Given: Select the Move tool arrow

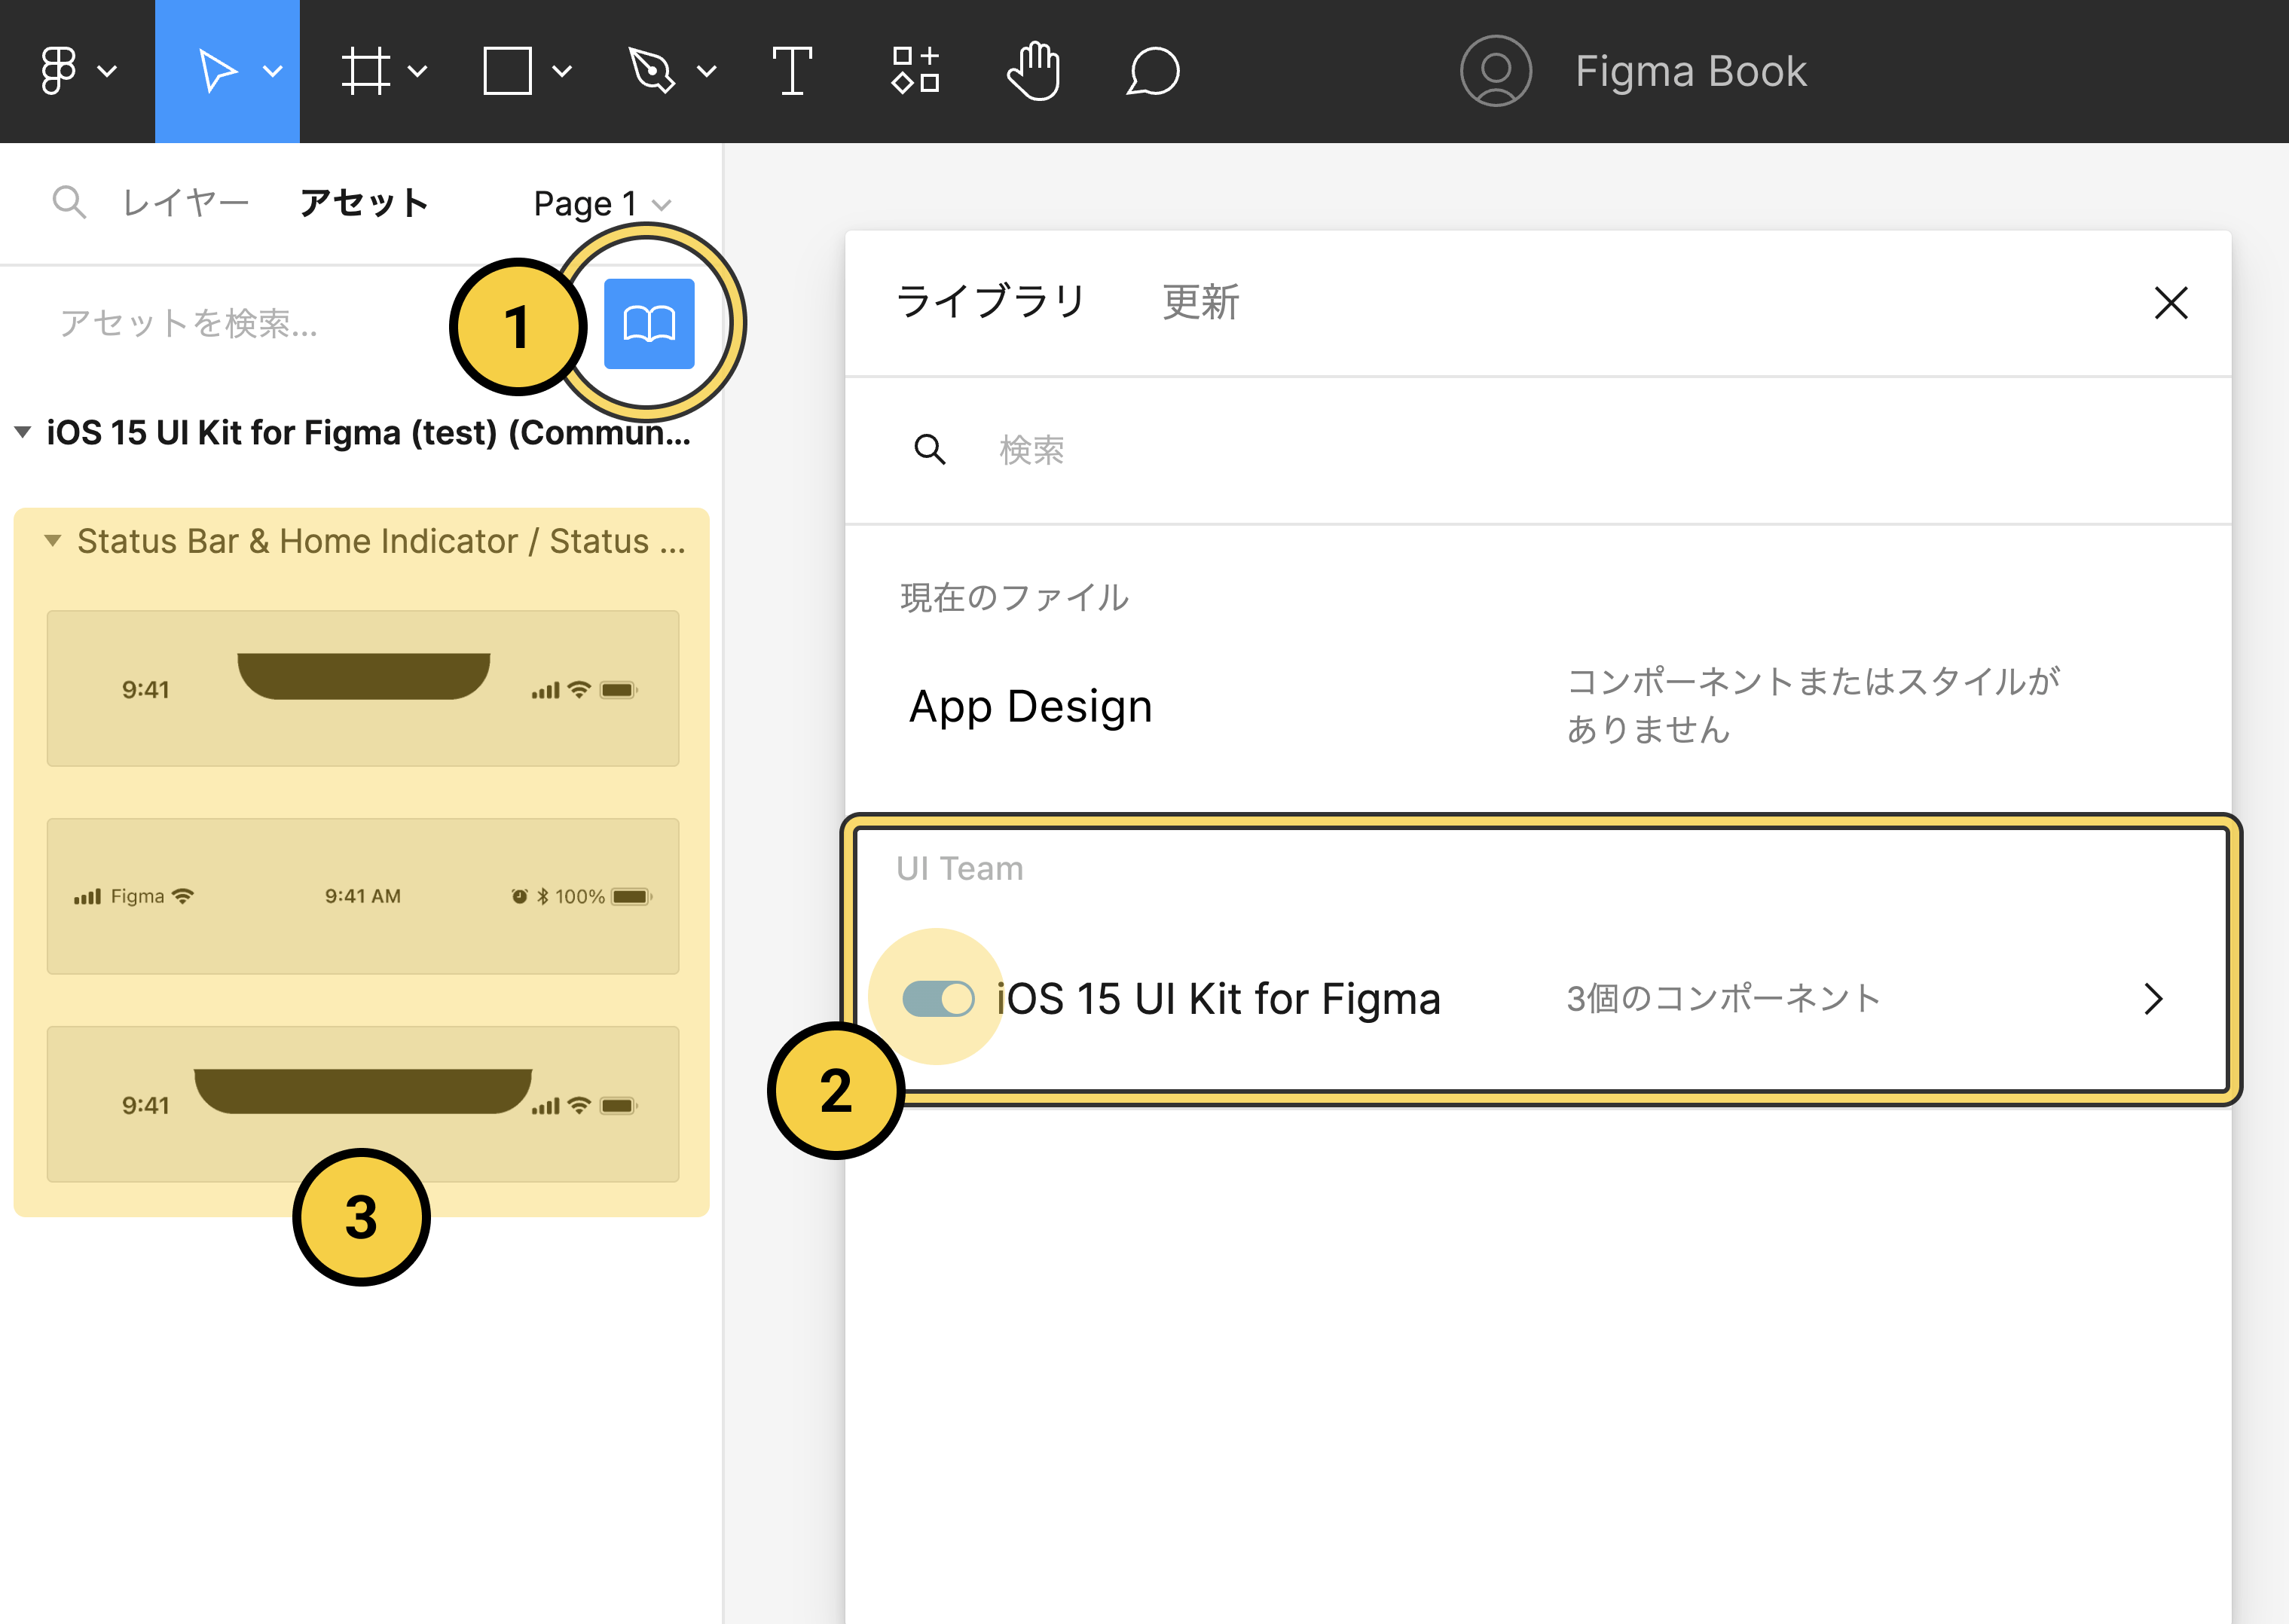Looking at the screenshot, I should click(217, 71).
